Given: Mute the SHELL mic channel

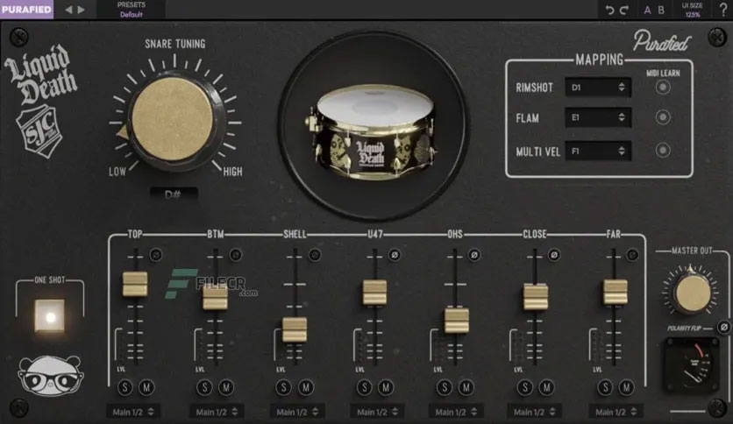Looking at the screenshot, I should (x=306, y=387).
